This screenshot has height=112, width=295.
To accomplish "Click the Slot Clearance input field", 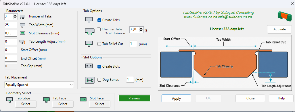I will (11, 33).
